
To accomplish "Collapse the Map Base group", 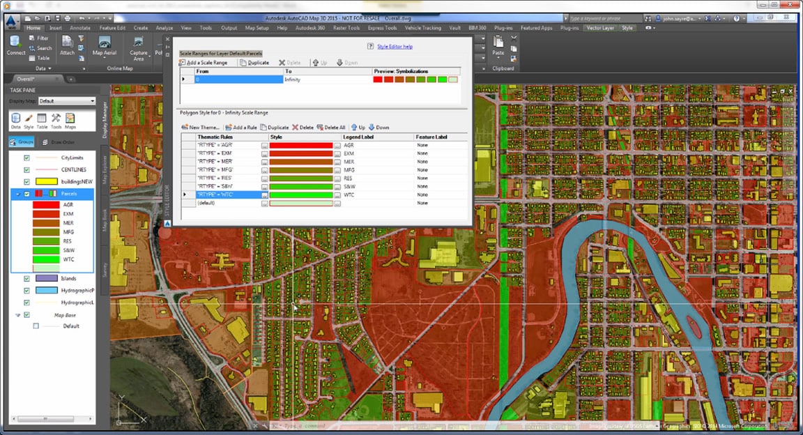I will [x=18, y=315].
